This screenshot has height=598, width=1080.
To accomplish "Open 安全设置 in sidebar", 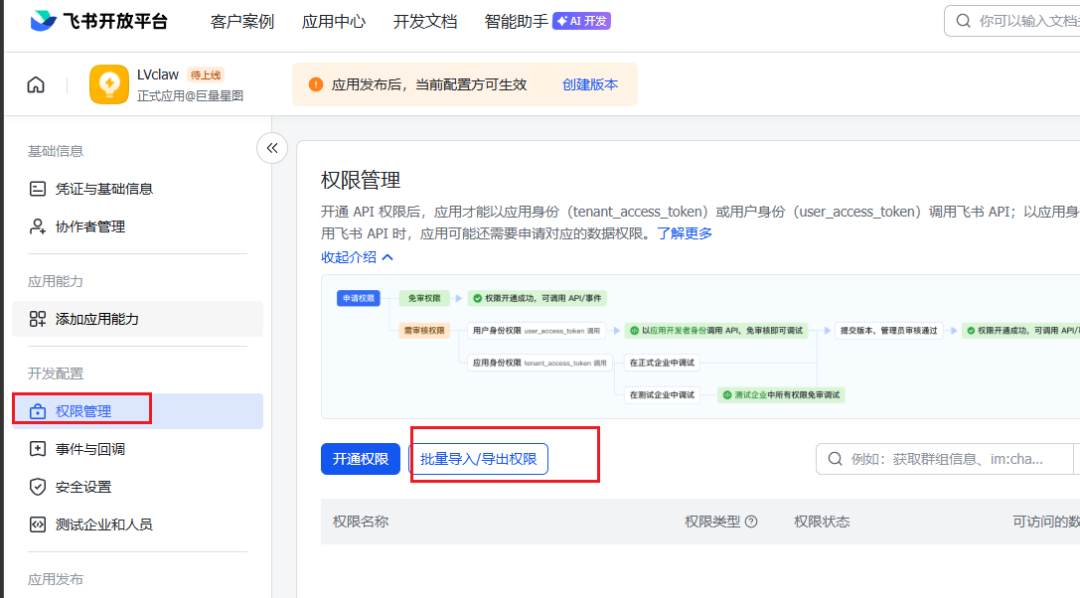I will [x=83, y=487].
